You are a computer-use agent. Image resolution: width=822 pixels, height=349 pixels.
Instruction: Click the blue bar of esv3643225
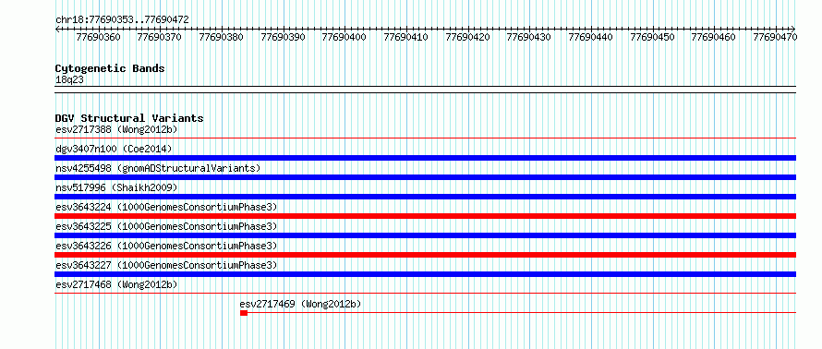[x=426, y=235]
